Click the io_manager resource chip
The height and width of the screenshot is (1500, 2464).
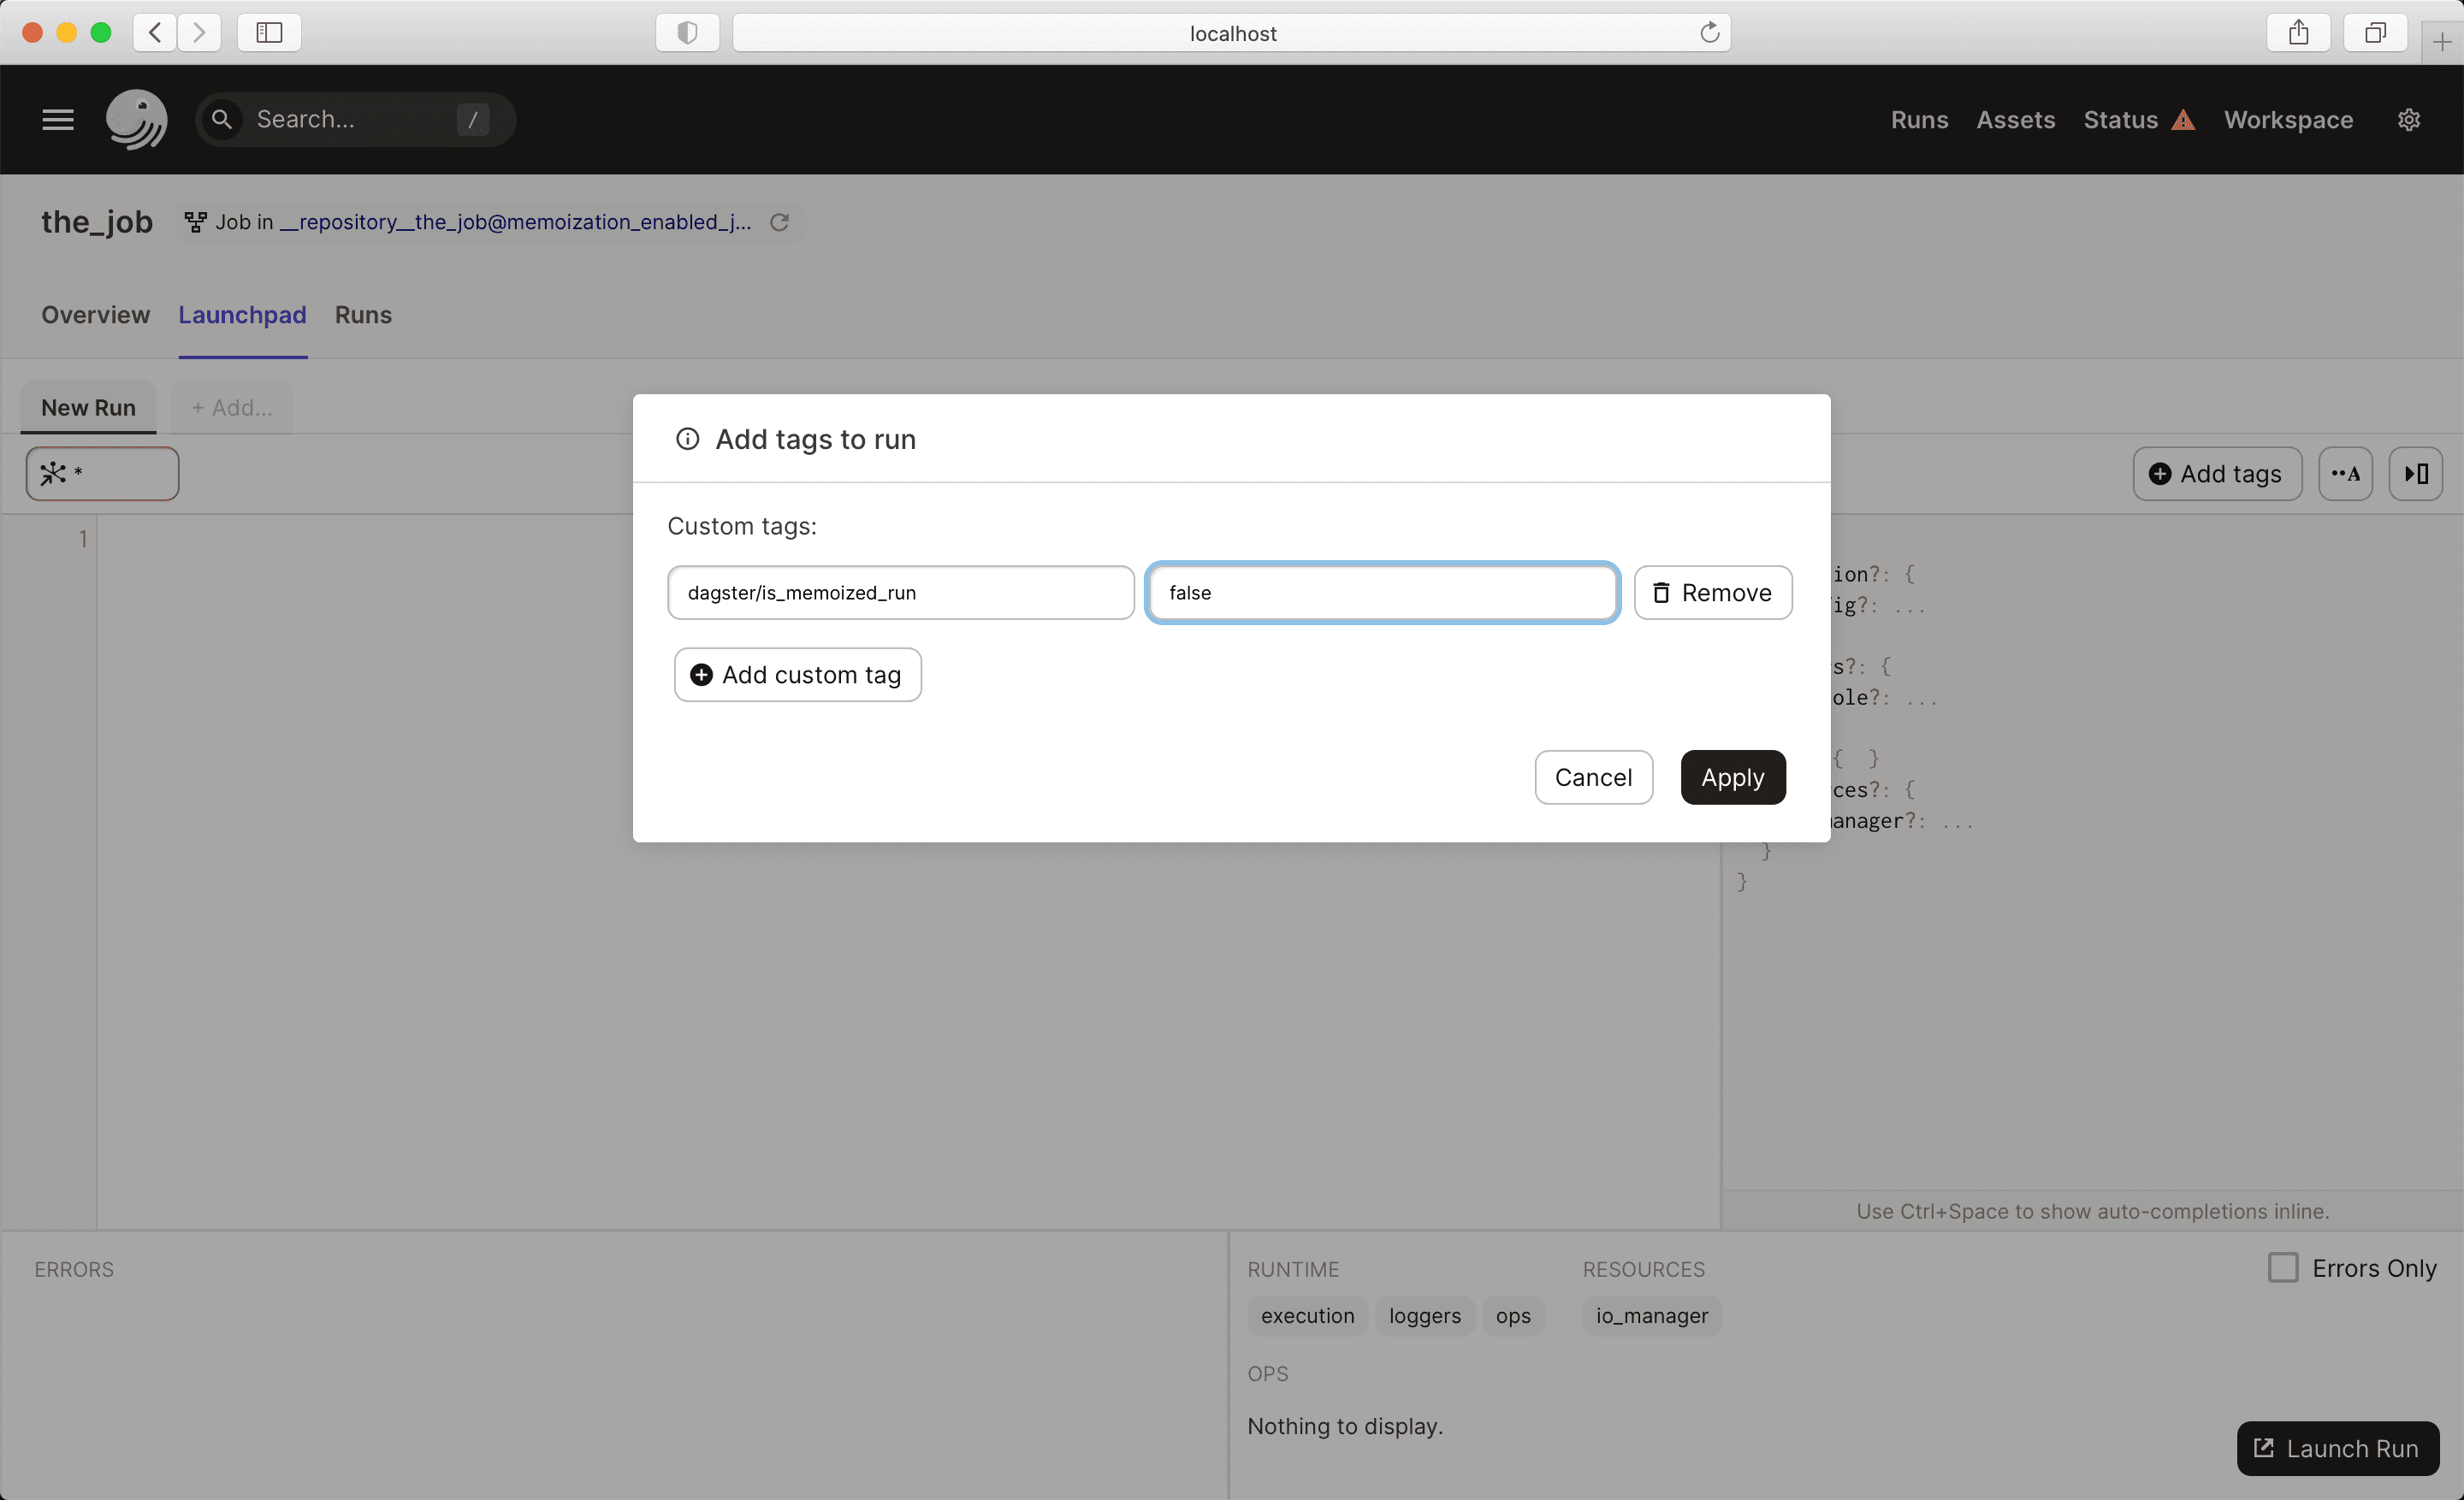pos(1652,1315)
